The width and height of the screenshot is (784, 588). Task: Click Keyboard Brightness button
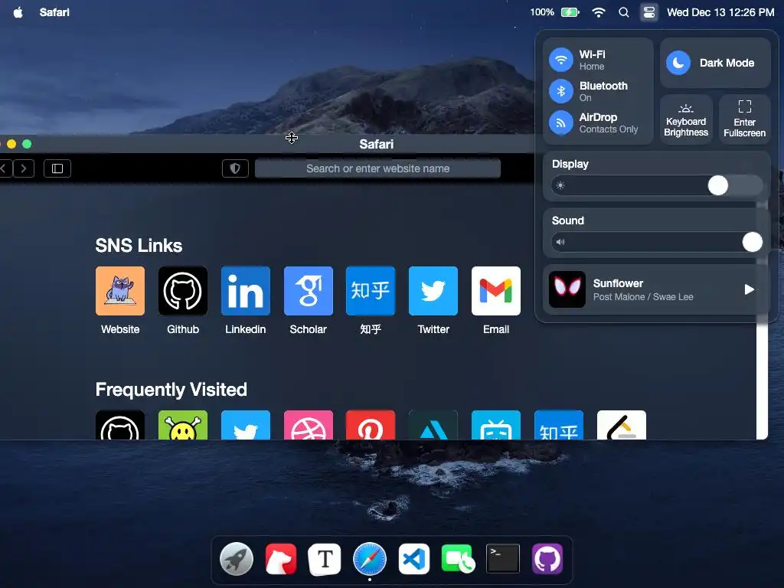686,120
